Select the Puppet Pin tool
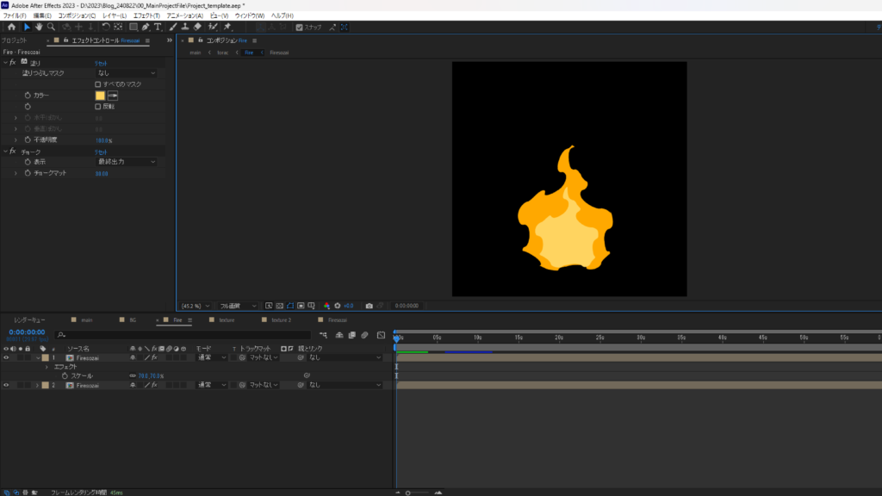Screen dimensions: 882x496 pyautogui.click(x=227, y=27)
